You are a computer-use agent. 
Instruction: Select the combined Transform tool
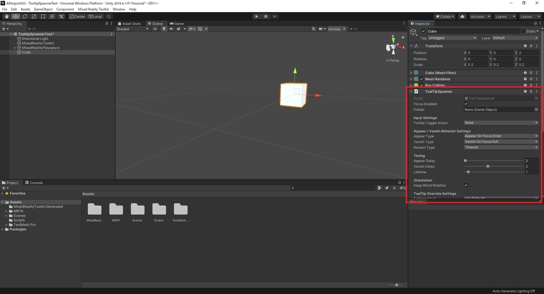(x=52, y=16)
